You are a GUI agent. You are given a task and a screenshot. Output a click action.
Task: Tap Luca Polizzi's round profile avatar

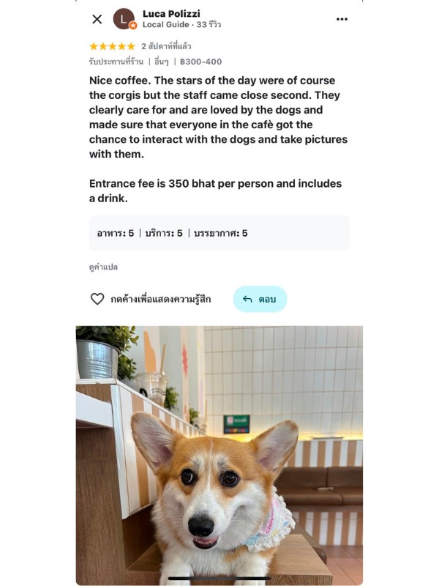(124, 19)
